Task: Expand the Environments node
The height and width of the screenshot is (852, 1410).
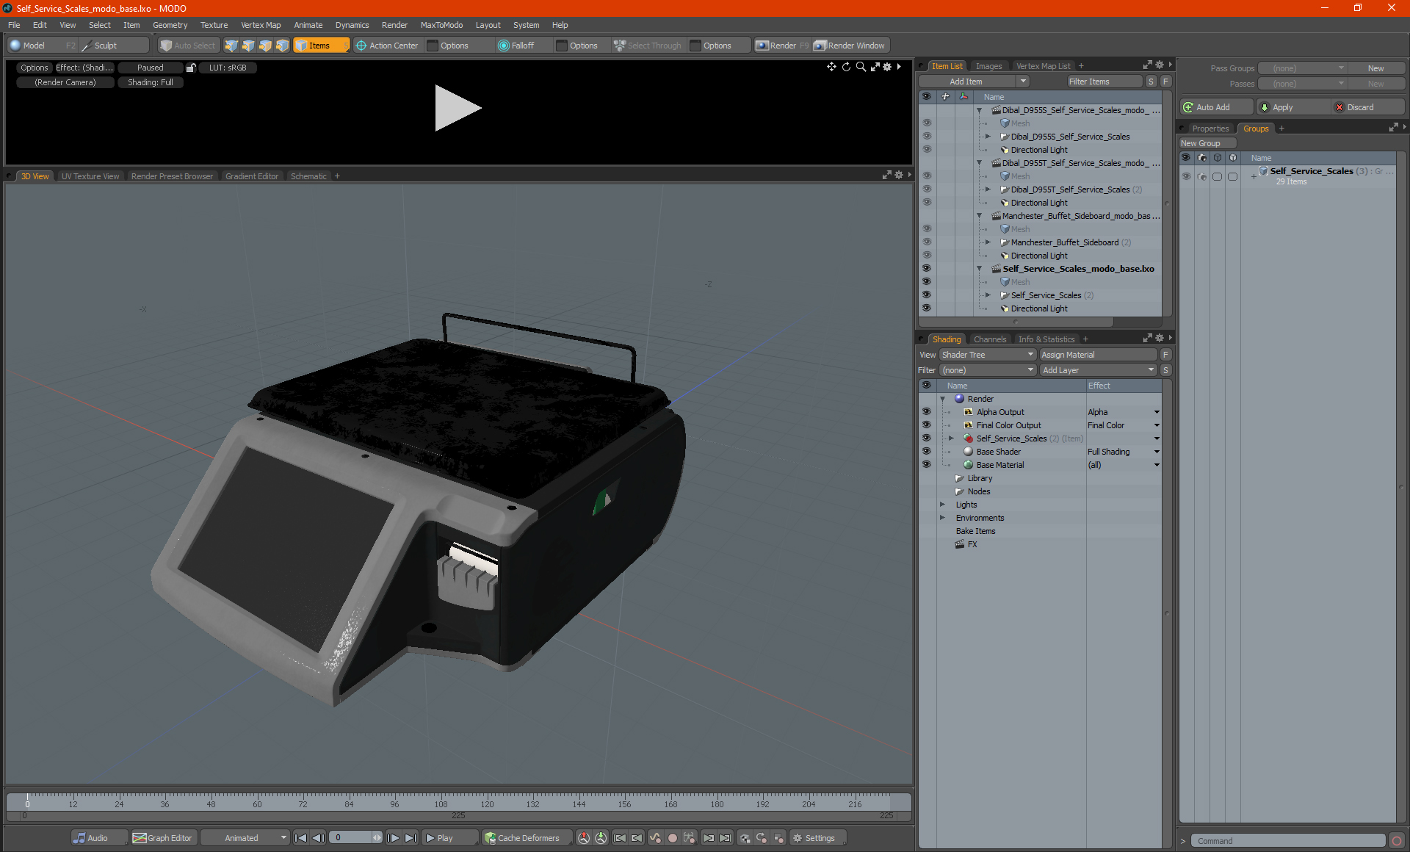Action: click(942, 518)
